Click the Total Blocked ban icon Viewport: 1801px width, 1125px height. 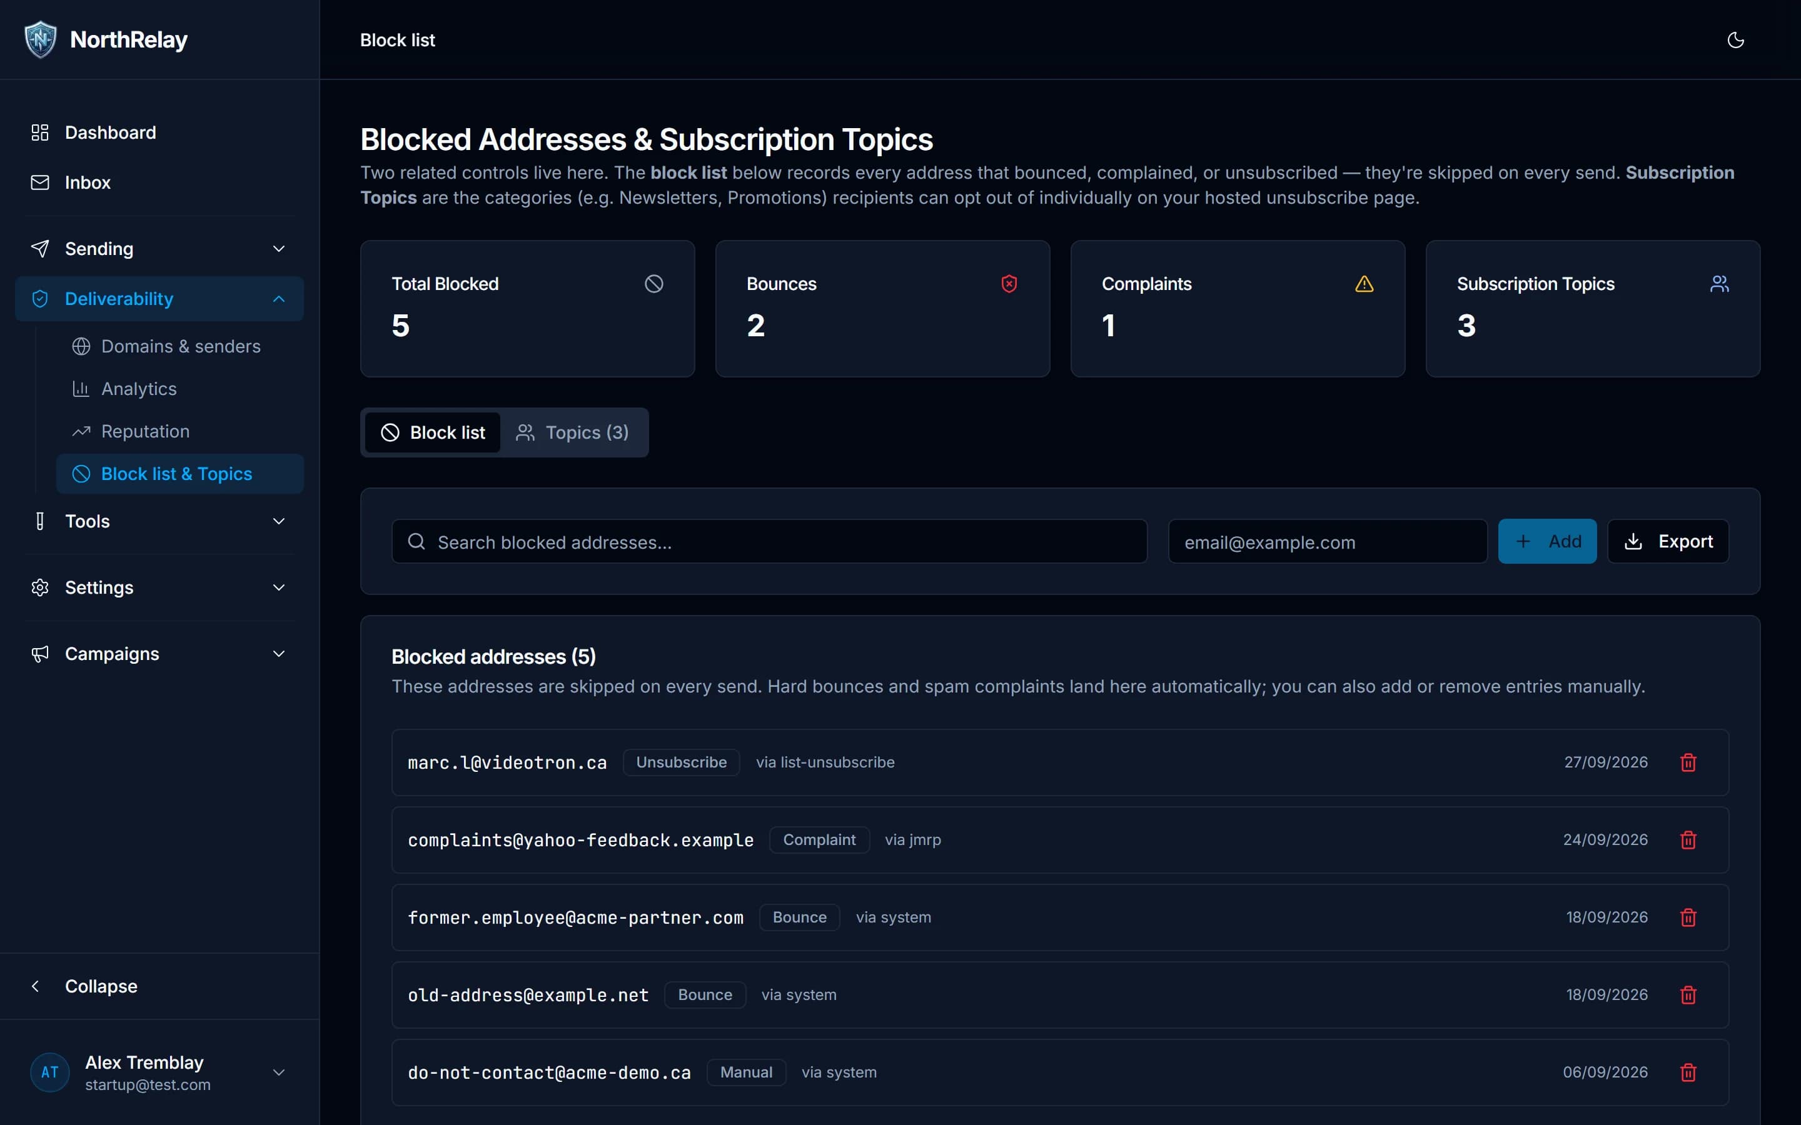coord(653,284)
